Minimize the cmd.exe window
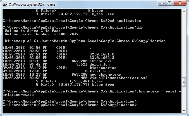189x116 pixels. [162, 3]
